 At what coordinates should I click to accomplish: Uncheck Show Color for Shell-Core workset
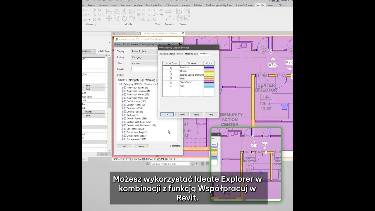tap(171, 82)
